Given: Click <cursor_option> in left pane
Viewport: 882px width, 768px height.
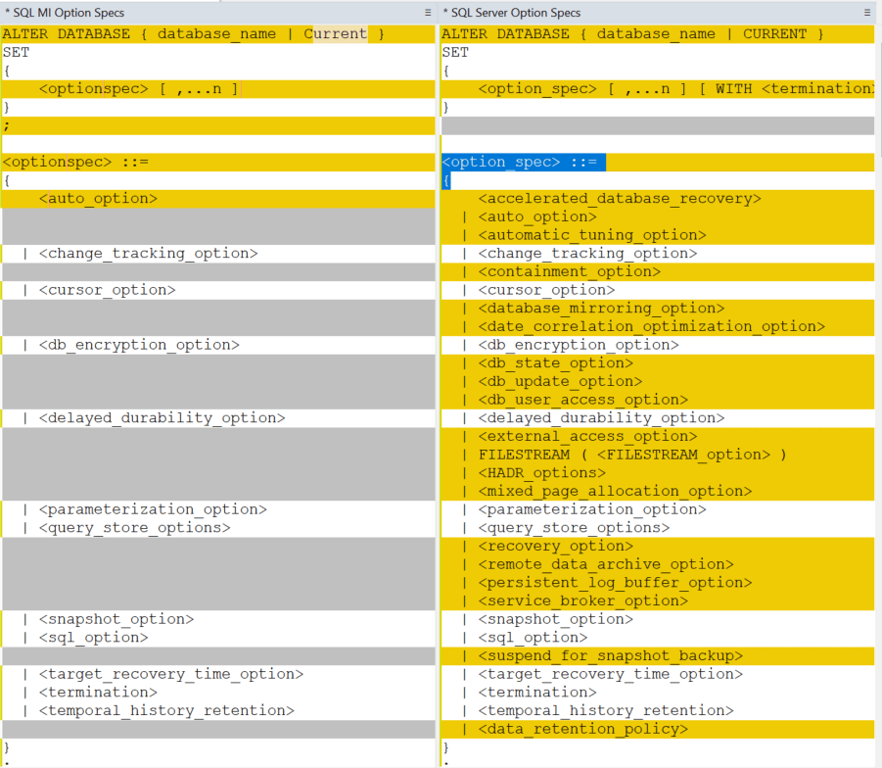Looking at the screenshot, I should pos(108,290).
